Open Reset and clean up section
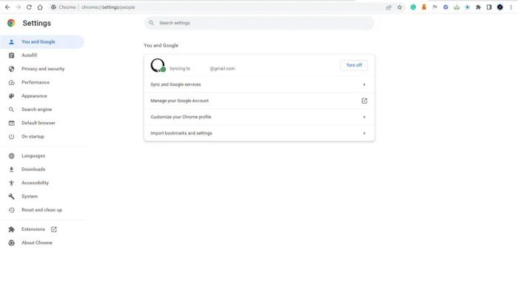Image resolution: width=518 pixels, height=293 pixels. [x=42, y=209]
